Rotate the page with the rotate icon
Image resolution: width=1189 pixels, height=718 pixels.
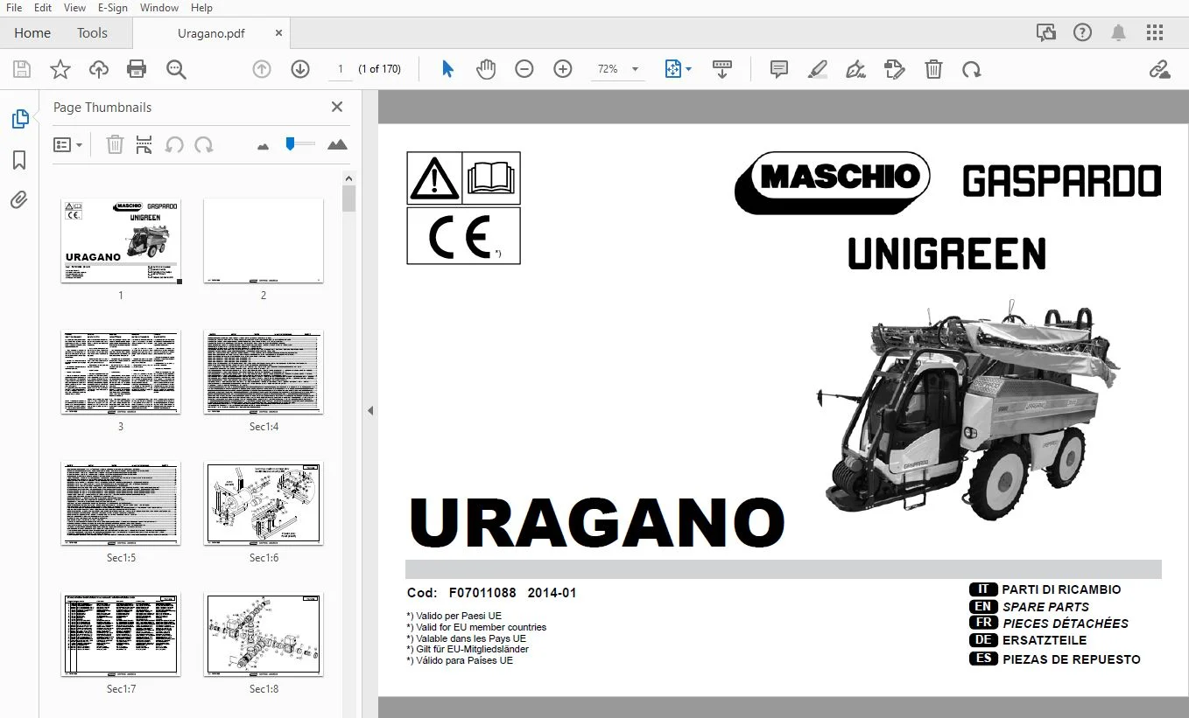pos(971,69)
